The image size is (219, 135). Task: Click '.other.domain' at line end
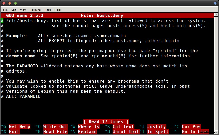[162, 41]
